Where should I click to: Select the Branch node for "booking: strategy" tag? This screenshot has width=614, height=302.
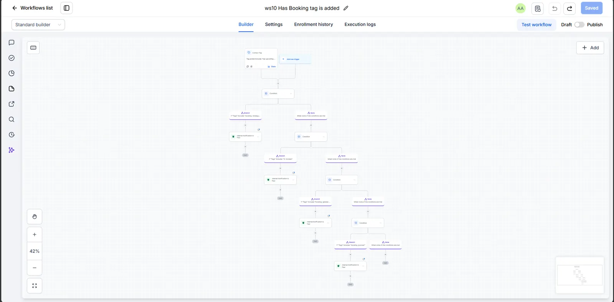pyautogui.click(x=245, y=115)
